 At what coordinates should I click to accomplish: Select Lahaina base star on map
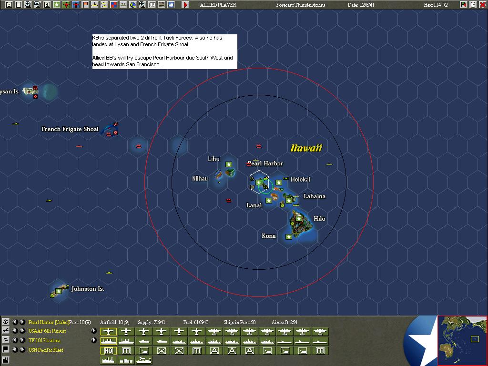(288, 201)
